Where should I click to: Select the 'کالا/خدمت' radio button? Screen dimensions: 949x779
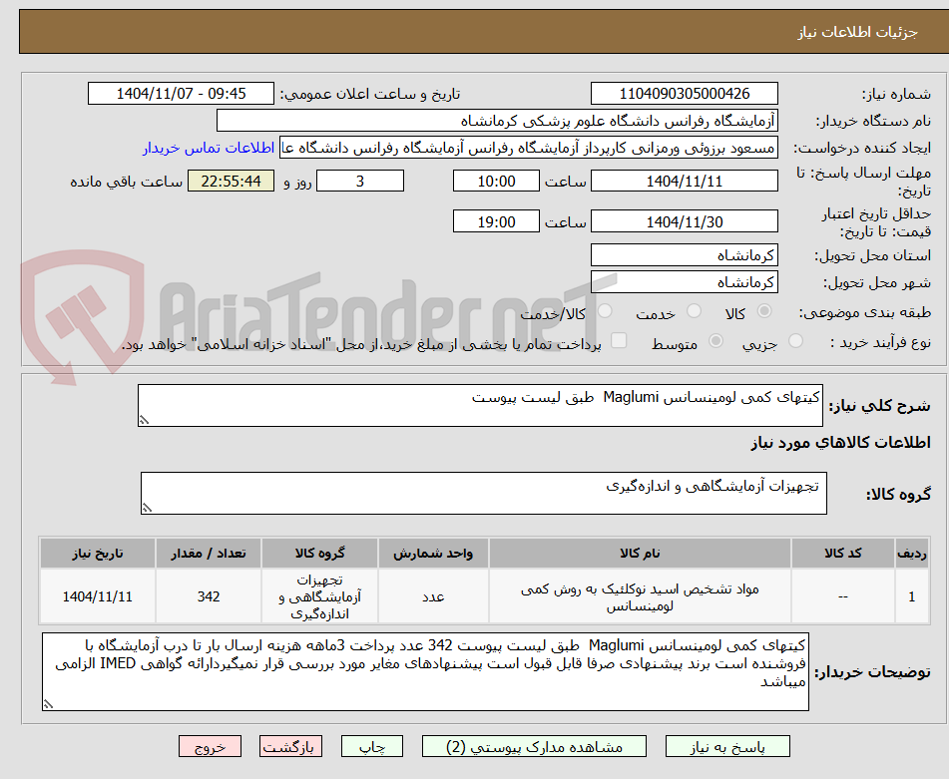click(x=605, y=311)
